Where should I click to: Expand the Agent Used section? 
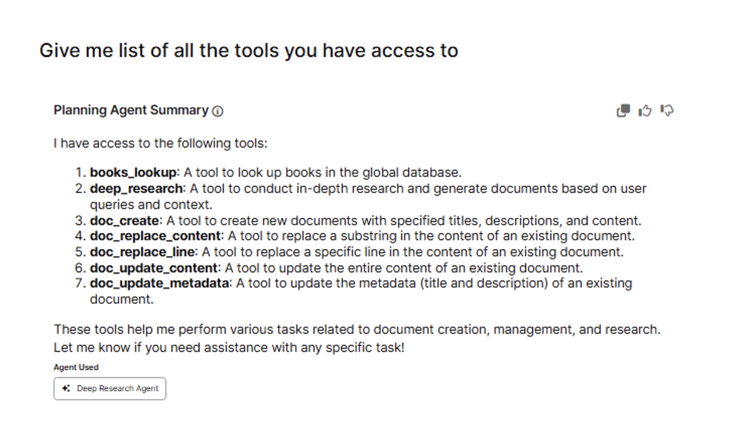click(76, 367)
